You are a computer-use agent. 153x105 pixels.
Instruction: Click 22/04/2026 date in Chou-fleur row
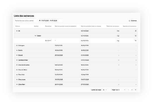tap(59, 84)
